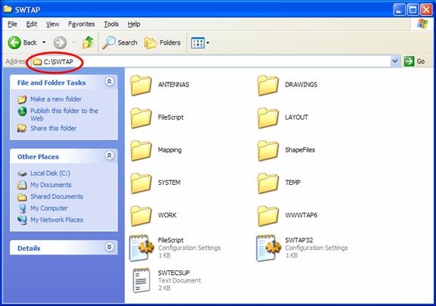Toggle the Folders pane button

(x=163, y=43)
